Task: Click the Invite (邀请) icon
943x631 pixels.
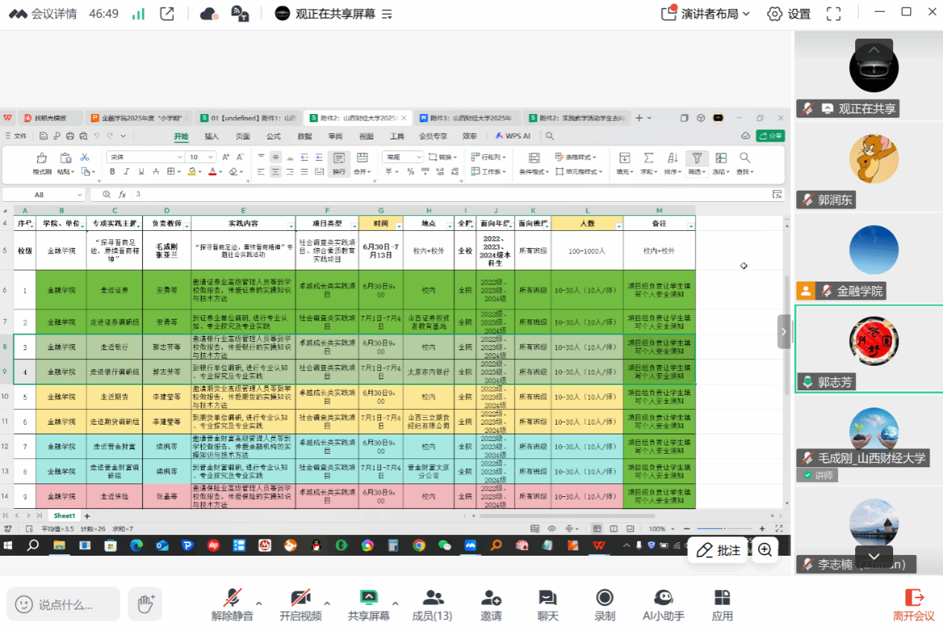Action: 491,598
